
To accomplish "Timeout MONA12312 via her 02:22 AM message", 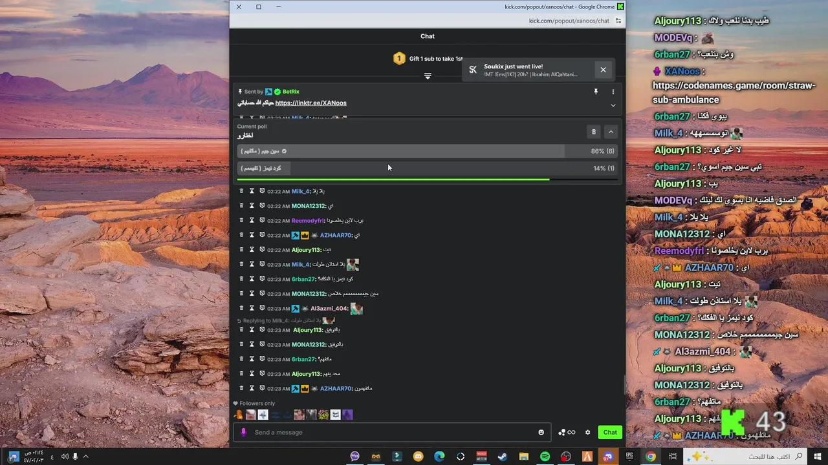I will tap(252, 206).
